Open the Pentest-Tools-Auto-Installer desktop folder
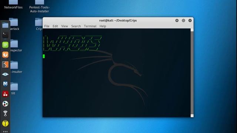Screen dimensions: 237x133 (40, 6)
